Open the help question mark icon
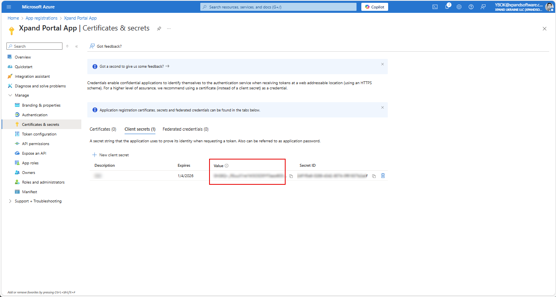 tap(471, 7)
